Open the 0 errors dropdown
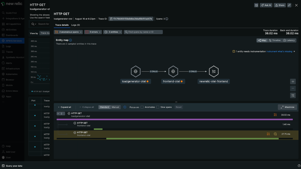The image size is (301, 169). pyautogui.click(x=93, y=32)
